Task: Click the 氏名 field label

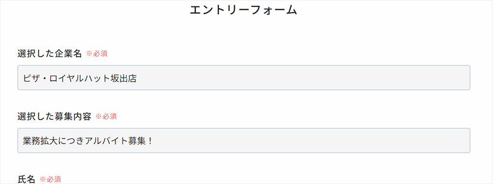Action: [27, 179]
